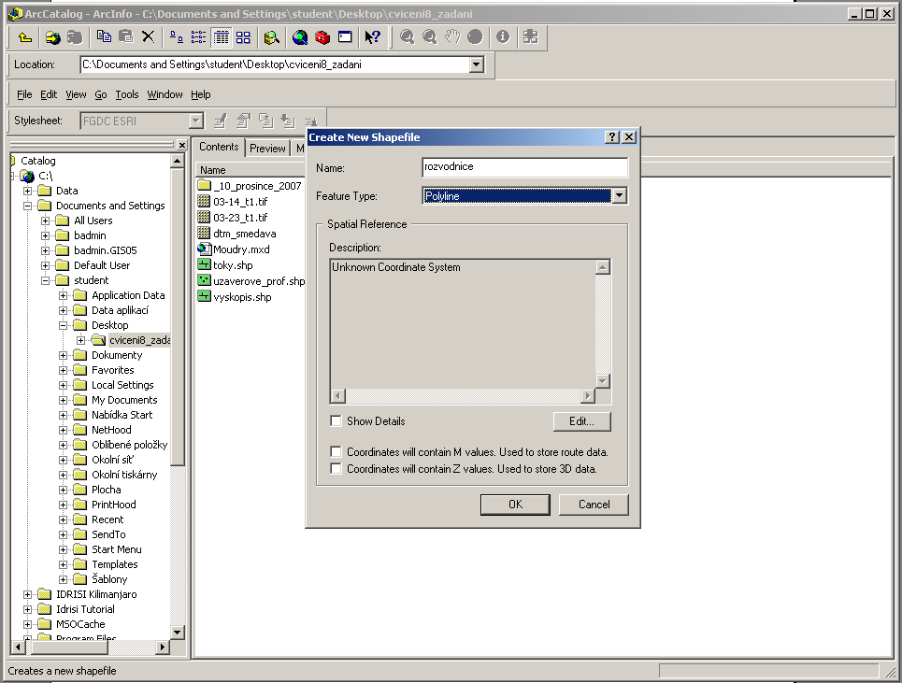The image size is (902, 683).
Task: Open the View menu
Action: click(x=76, y=94)
